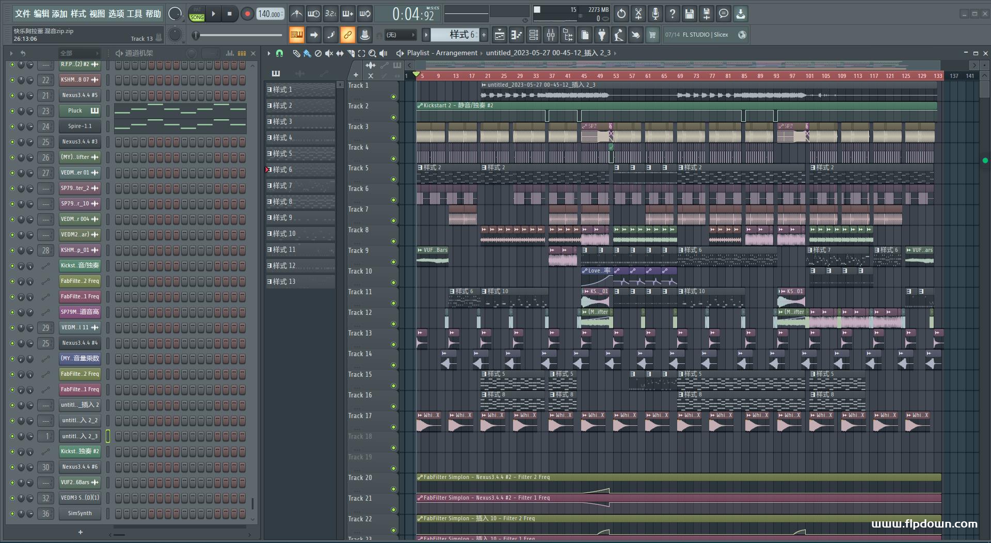Open the 样式 6 pattern selector
This screenshot has width=991, height=543.
pyautogui.click(x=455, y=35)
